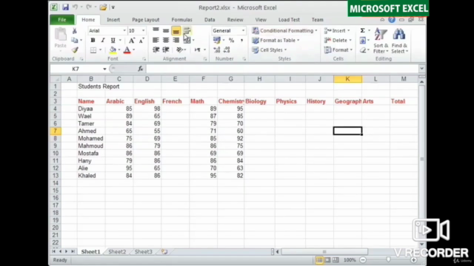This screenshot has height=266, width=474.
Task: Click the zoom out minus button
Action: (363, 260)
